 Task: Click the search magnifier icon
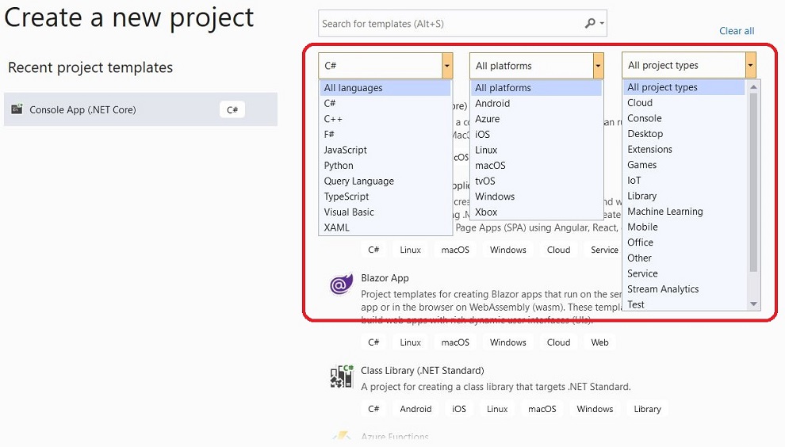590,23
